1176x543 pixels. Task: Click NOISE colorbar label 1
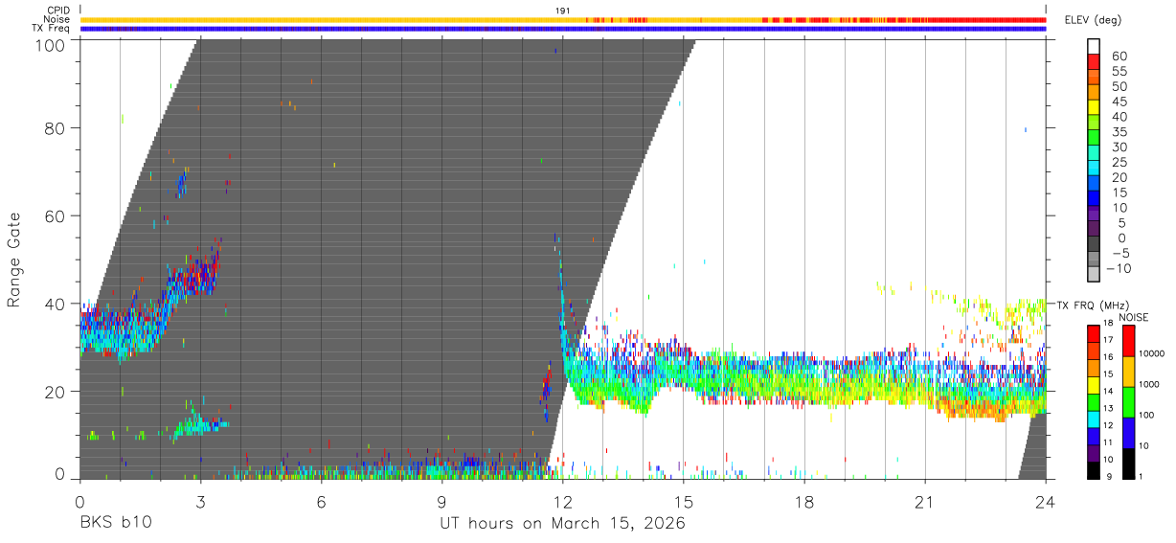(x=1141, y=476)
